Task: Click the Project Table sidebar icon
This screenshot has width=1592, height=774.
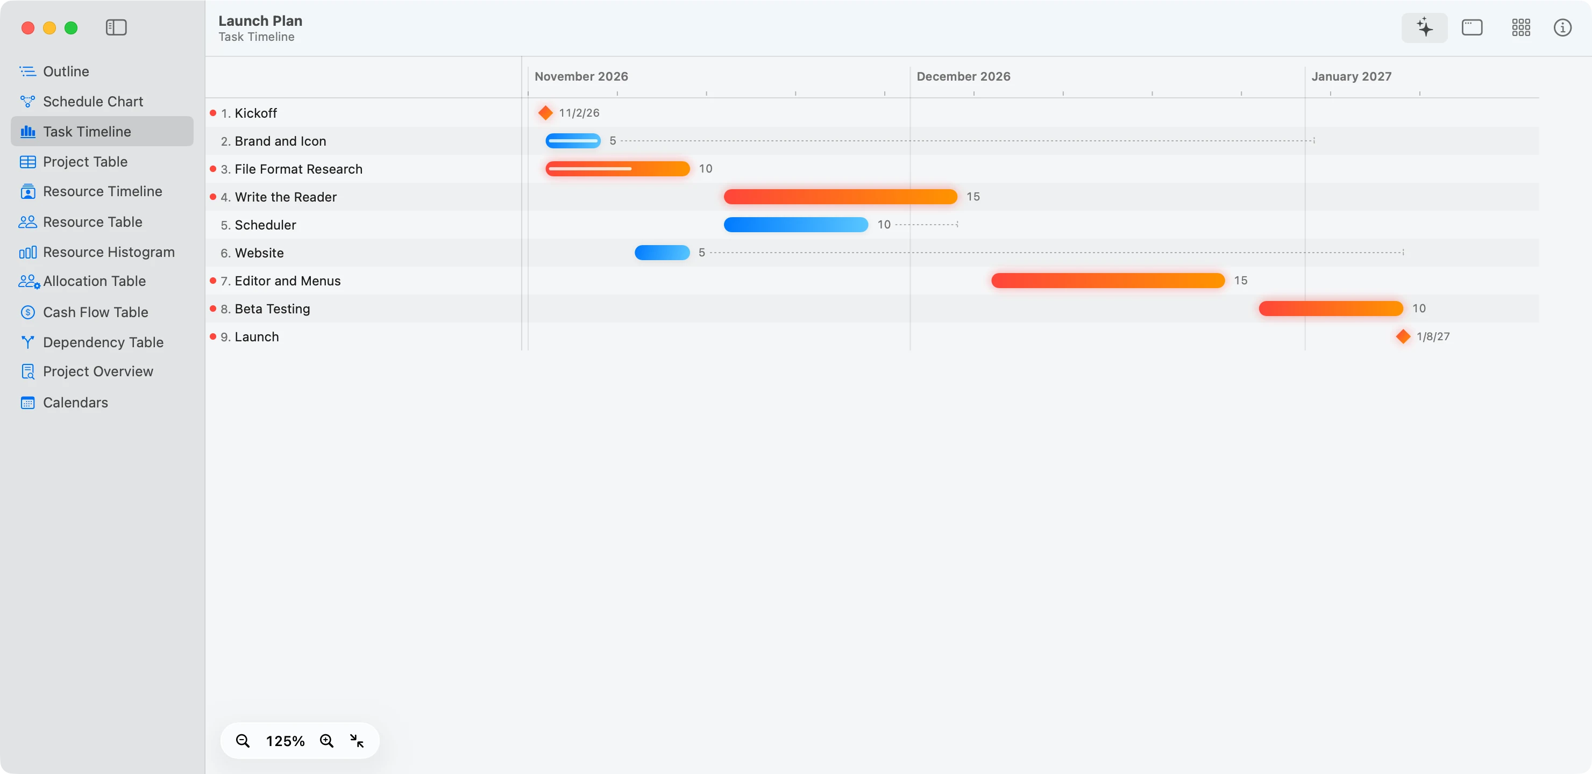Action: coord(28,162)
